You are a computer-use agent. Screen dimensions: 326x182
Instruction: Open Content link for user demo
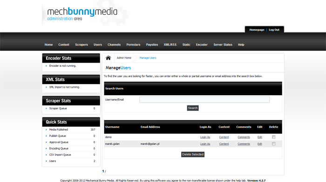click(224, 137)
